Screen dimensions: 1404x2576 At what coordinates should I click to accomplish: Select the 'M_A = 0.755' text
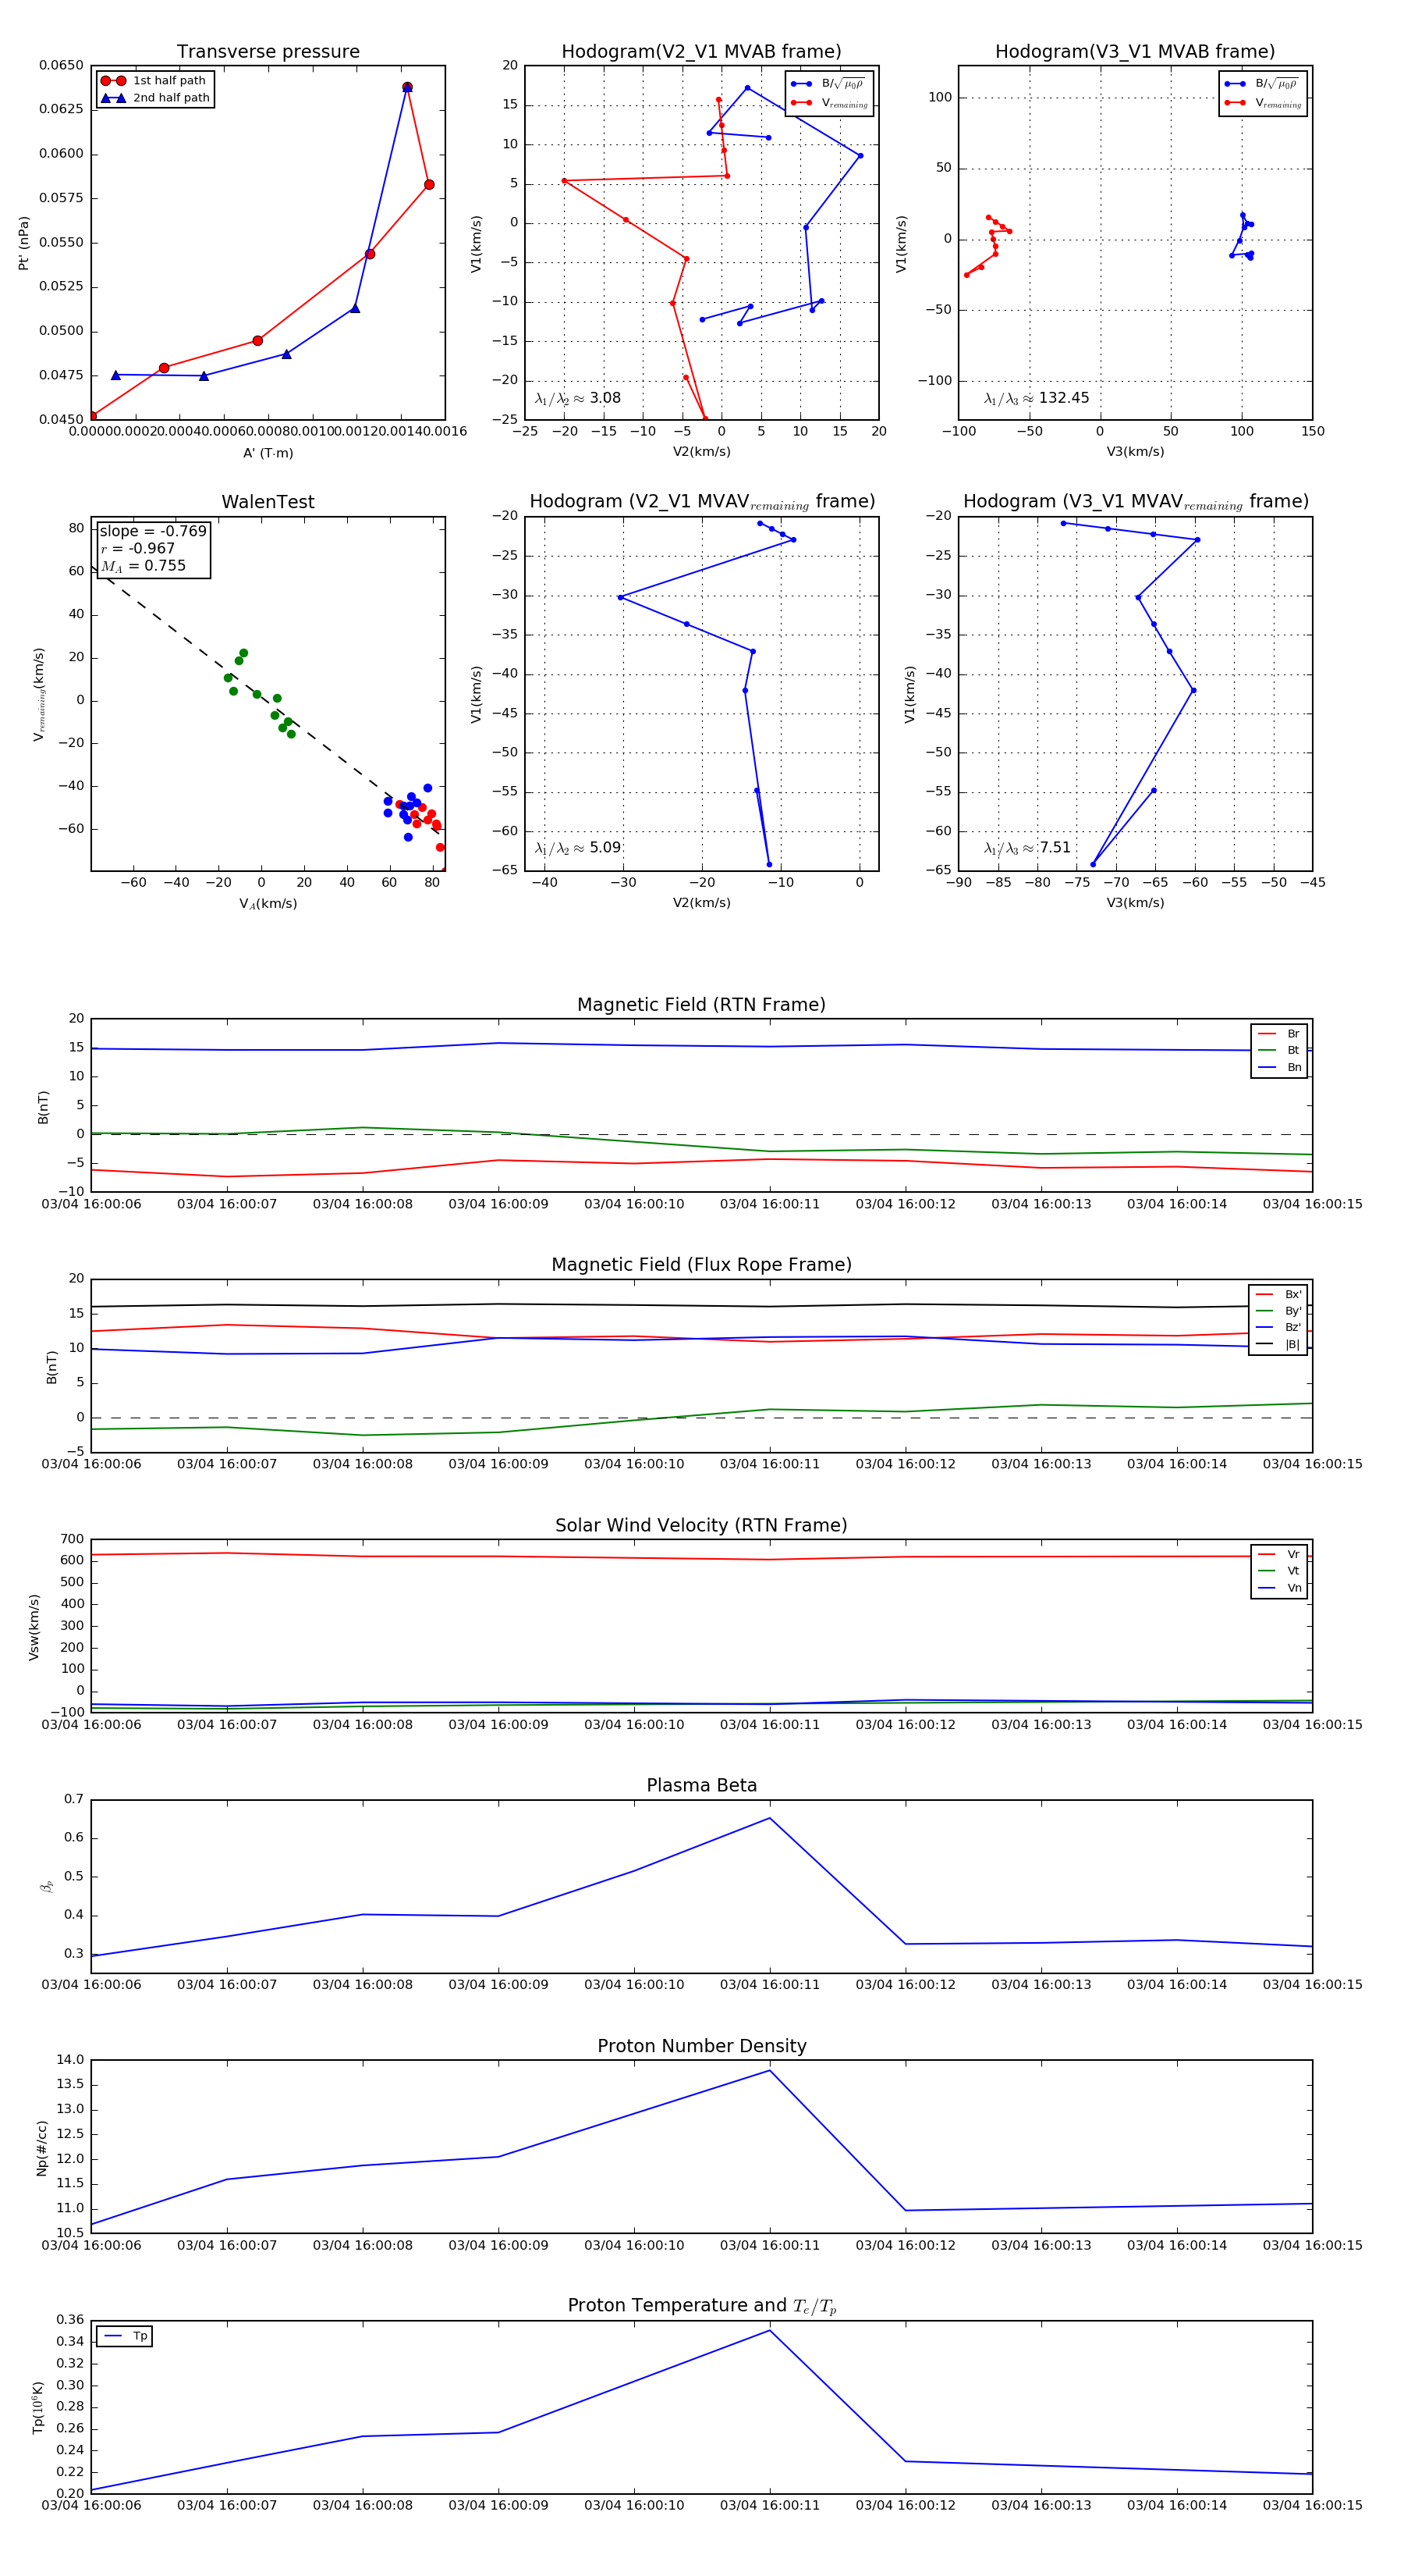tap(143, 566)
